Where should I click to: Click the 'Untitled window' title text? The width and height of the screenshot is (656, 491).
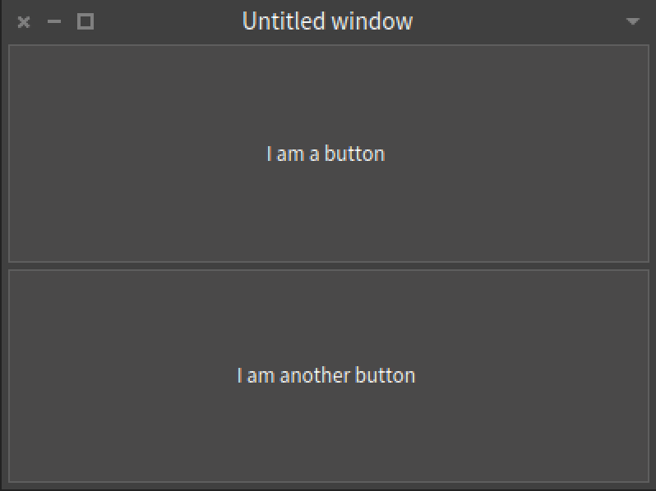pos(327,21)
